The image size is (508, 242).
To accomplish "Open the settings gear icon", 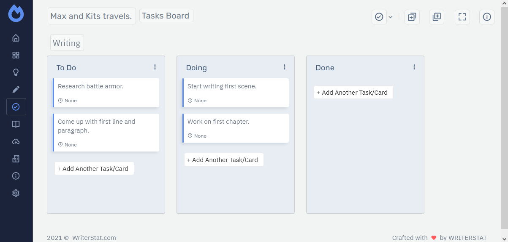I will 16,193.
